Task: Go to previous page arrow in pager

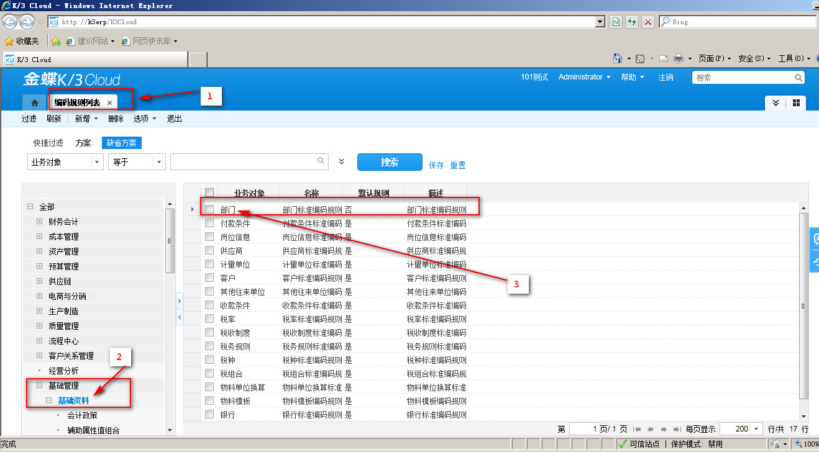Action: 651,429
